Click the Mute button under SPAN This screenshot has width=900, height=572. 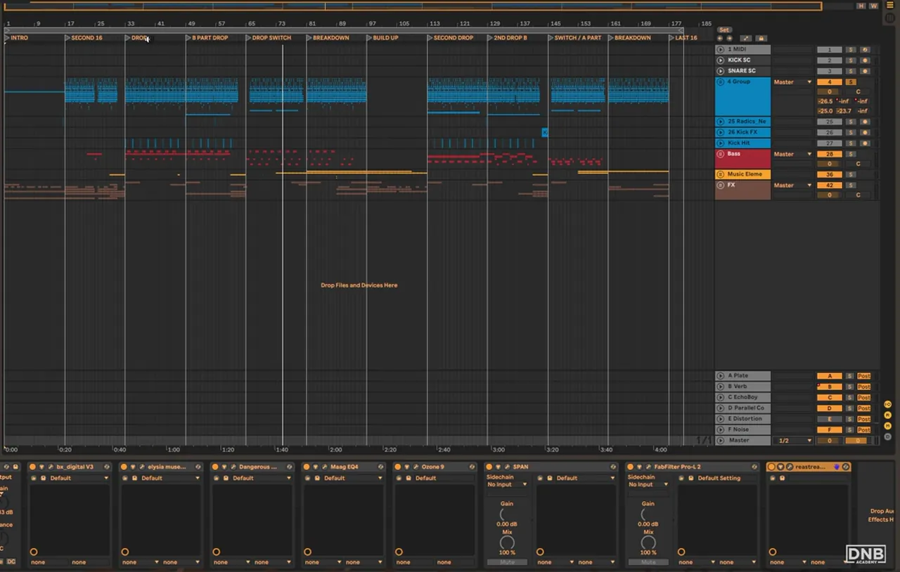[x=507, y=562]
